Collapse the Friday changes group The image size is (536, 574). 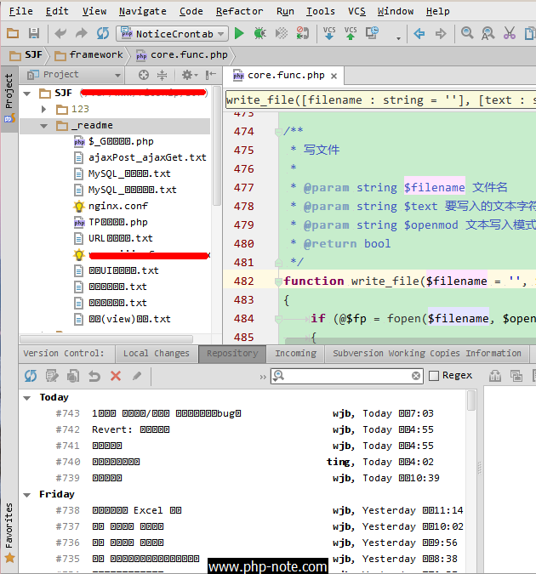pos(26,495)
